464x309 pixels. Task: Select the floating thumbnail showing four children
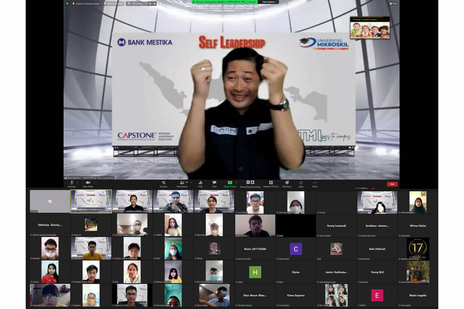coord(370,27)
